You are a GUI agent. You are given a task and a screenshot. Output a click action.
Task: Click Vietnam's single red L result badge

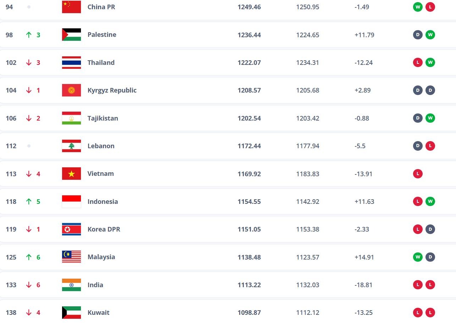point(418,174)
